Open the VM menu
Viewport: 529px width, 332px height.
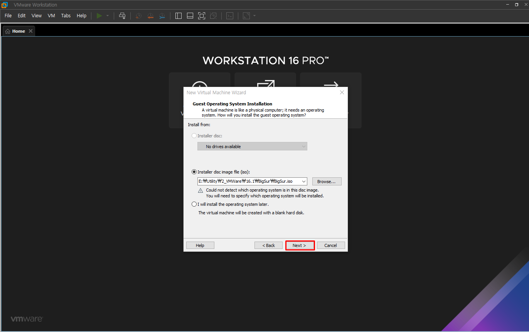click(51, 16)
